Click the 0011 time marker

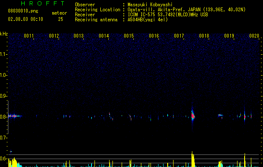click(29, 36)
